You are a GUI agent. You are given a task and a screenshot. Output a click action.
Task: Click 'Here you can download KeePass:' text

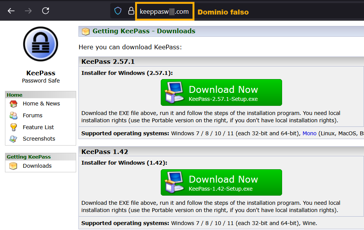[130, 47]
